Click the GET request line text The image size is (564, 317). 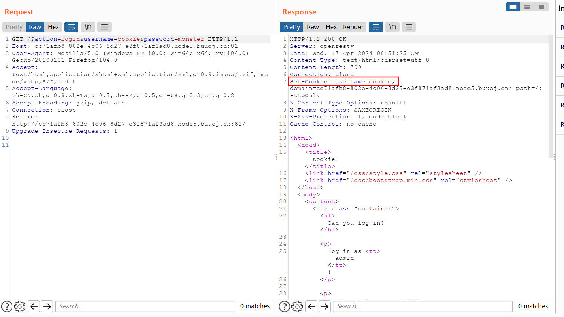point(125,39)
